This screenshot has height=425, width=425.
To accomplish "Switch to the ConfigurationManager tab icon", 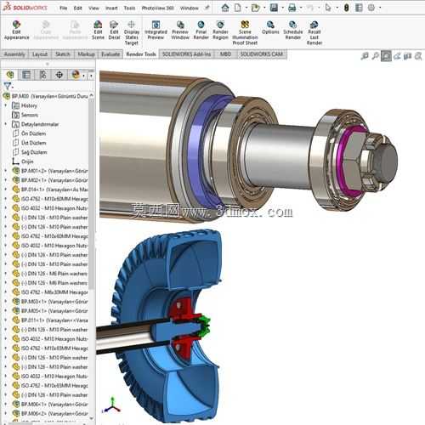I will pos(42,75).
